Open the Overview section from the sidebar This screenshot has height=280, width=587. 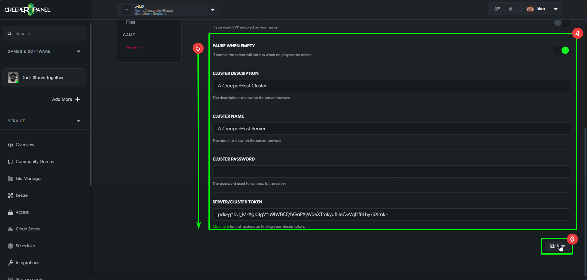(x=25, y=145)
